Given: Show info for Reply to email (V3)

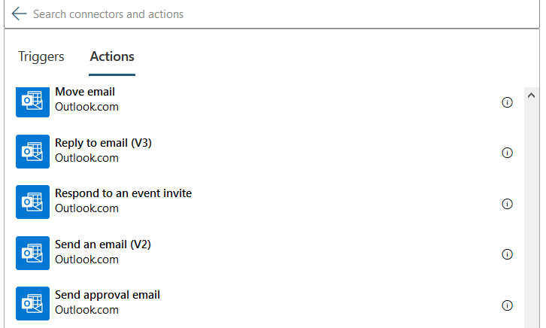Looking at the screenshot, I should click(507, 153).
